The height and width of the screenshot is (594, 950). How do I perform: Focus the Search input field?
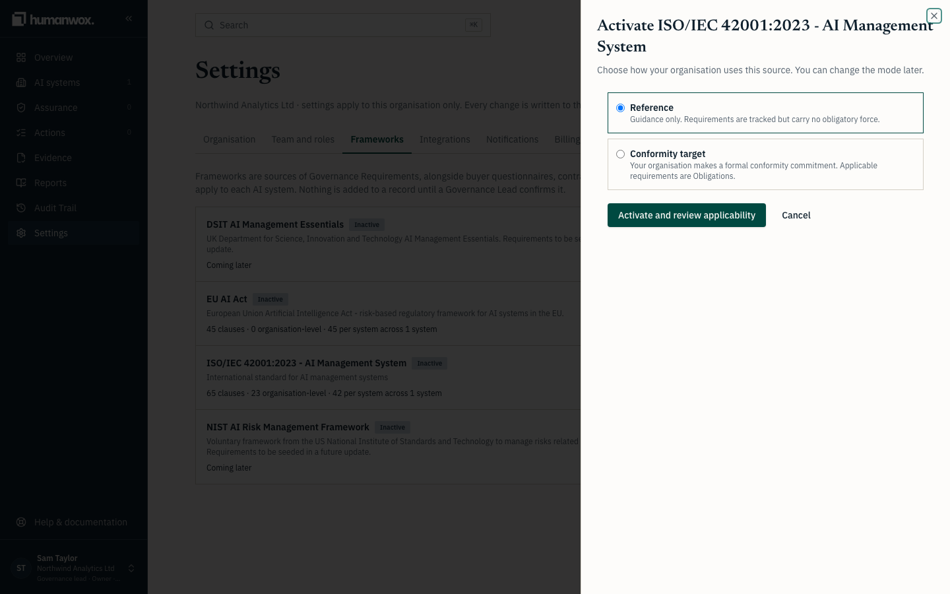(x=342, y=25)
